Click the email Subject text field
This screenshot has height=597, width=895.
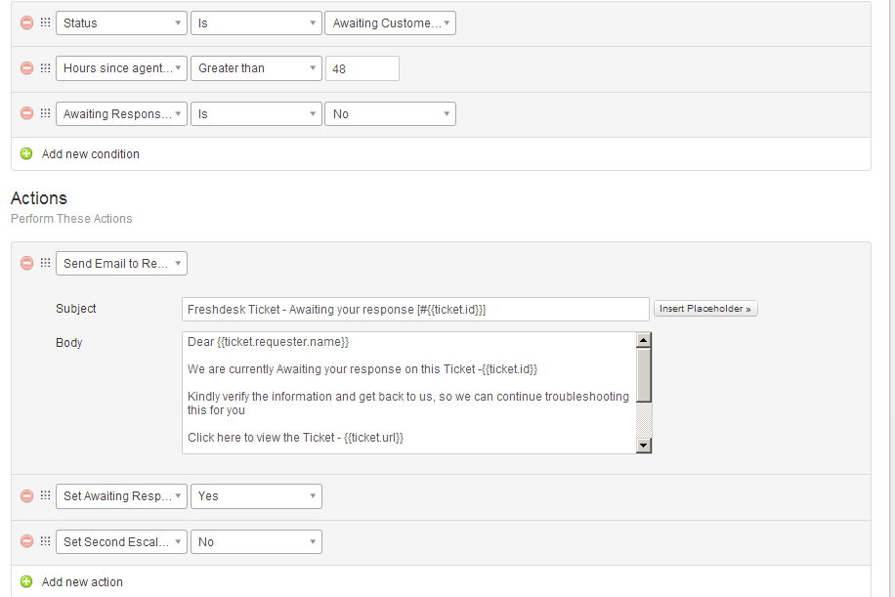[x=415, y=310]
